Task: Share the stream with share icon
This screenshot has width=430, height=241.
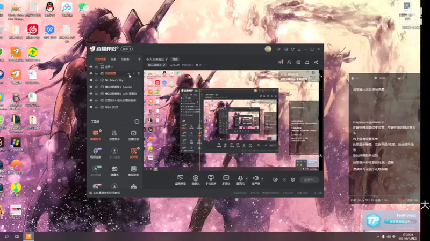Action: (316, 62)
